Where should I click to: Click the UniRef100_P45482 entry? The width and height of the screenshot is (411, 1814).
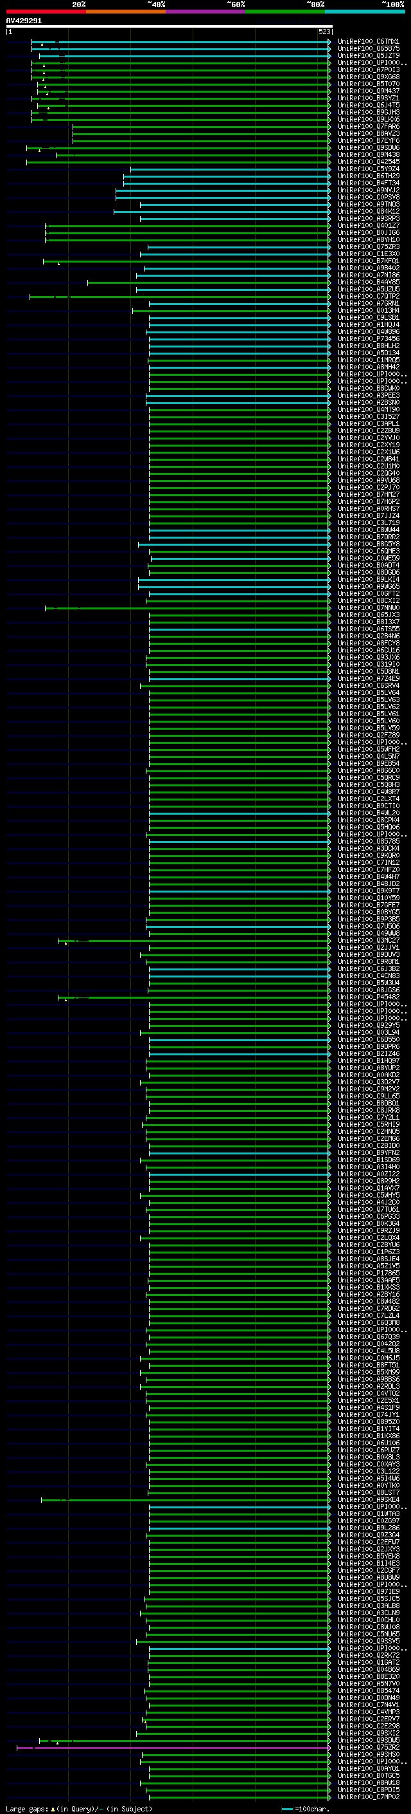point(368,996)
